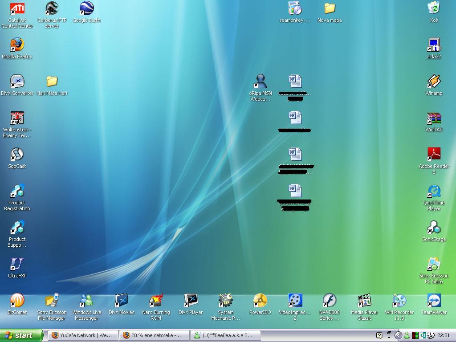Viewport: 456px width, 342px height.
Task: Select the Nova mapa folder
Action: click(x=330, y=8)
